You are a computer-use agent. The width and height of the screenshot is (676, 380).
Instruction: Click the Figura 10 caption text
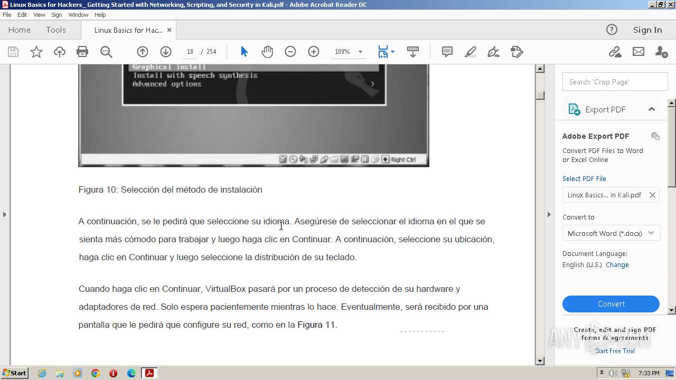pyautogui.click(x=170, y=189)
